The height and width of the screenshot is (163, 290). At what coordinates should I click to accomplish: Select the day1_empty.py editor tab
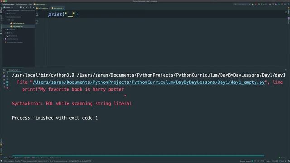pos(57,8)
